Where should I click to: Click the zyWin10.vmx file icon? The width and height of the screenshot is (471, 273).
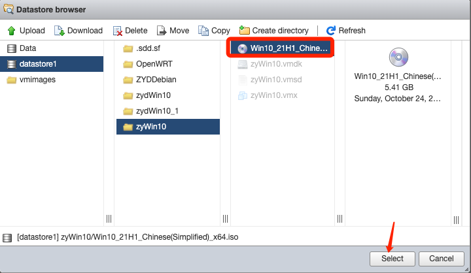pos(243,95)
